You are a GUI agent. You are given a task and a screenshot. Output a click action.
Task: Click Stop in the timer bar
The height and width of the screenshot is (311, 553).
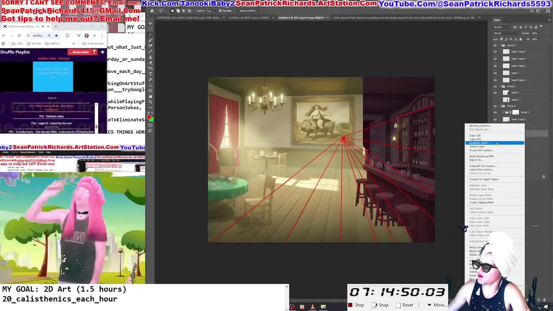pyautogui.click(x=356, y=305)
